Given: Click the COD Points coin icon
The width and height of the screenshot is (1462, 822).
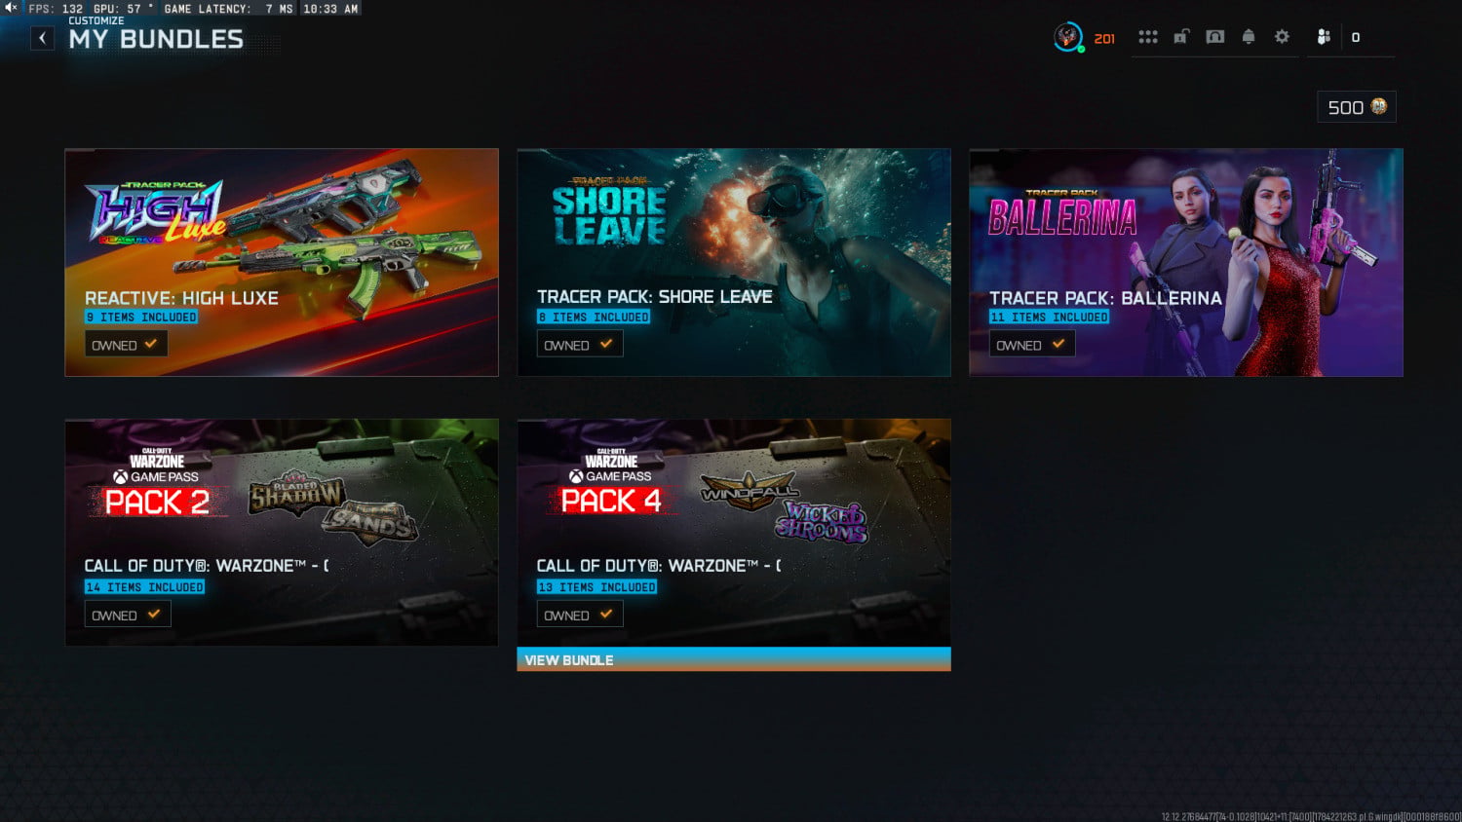Looking at the screenshot, I should (1379, 106).
